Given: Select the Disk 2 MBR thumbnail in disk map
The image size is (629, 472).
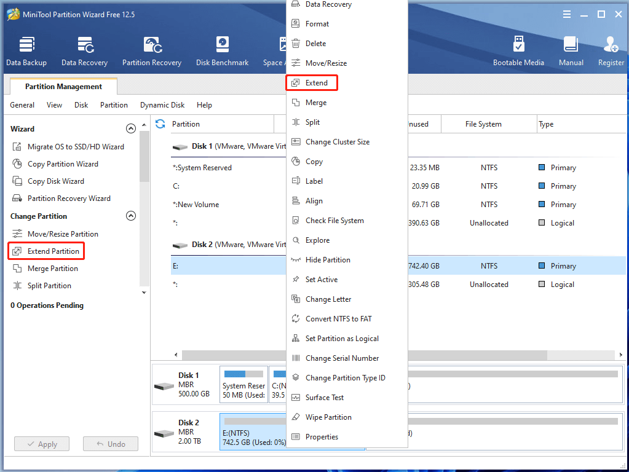Looking at the screenshot, I should [185, 431].
